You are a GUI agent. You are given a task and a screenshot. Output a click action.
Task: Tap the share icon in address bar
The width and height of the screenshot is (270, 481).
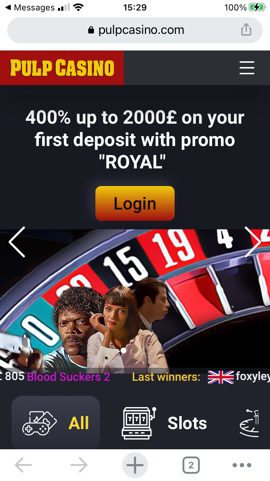tap(246, 30)
